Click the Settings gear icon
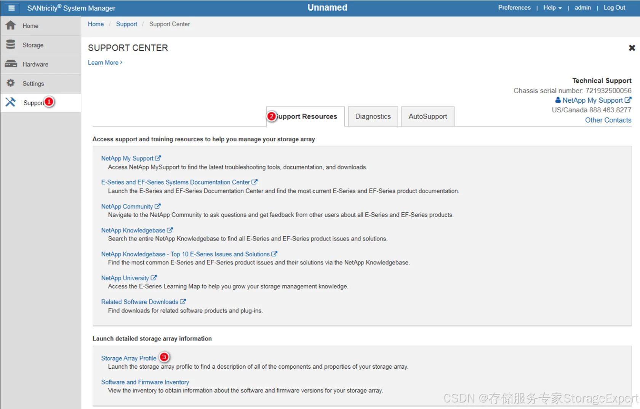This screenshot has width=640, height=409. pyautogui.click(x=11, y=83)
